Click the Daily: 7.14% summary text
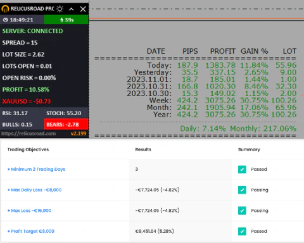The width and height of the screenshot is (304, 243). [x=203, y=128]
